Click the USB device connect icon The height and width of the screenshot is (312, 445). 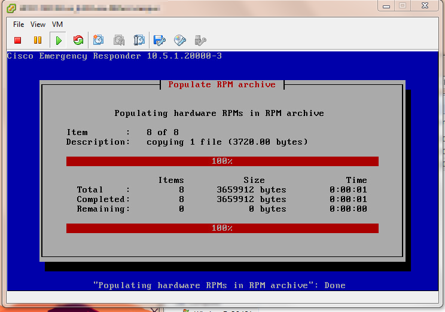[x=200, y=40]
